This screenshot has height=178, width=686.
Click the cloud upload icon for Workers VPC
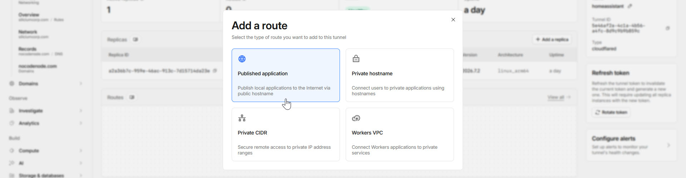pyautogui.click(x=356, y=118)
